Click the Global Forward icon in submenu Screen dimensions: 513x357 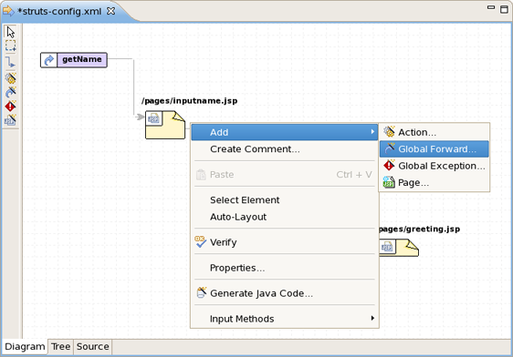[x=390, y=148]
